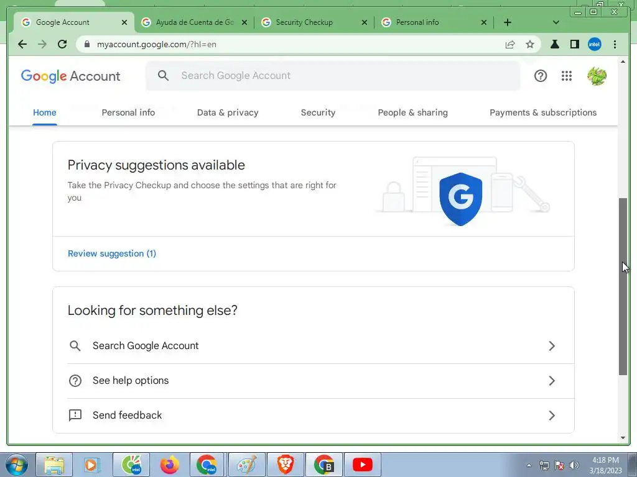The height and width of the screenshot is (477, 637).
Task: Open Brave browser from the taskbar
Action: (285, 465)
